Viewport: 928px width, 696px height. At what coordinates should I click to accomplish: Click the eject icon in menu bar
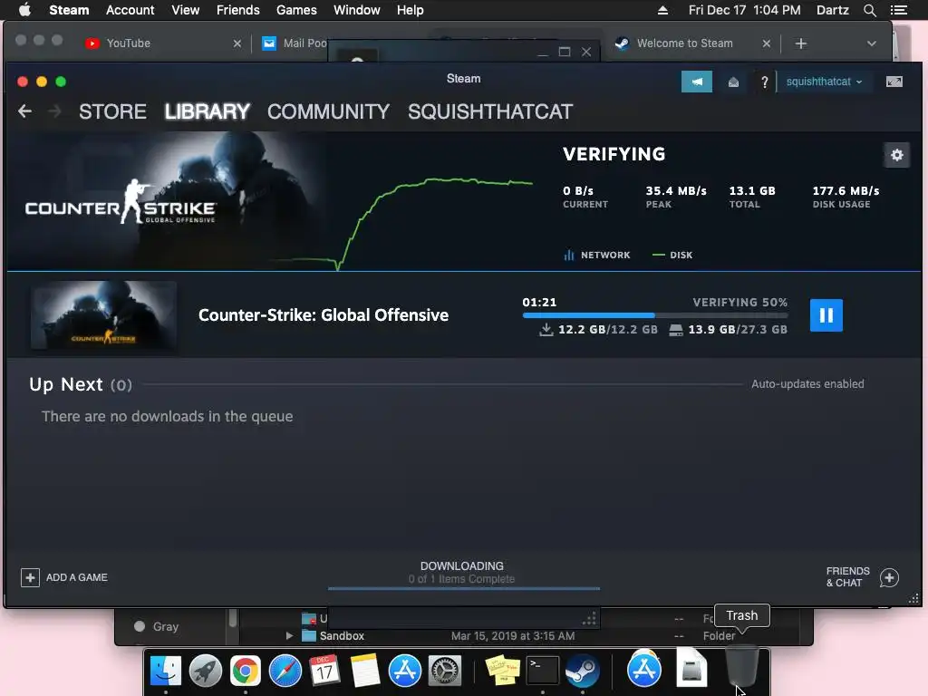point(662,10)
